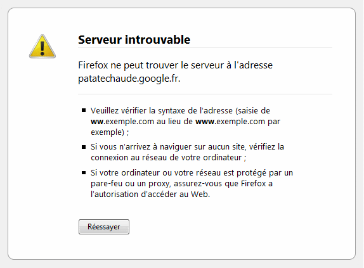Click the divider line above the bullet list
This screenshot has width=364, height=268.
coord(205,94)
